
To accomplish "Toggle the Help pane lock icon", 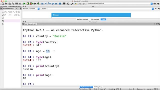I will tap(156, 9).
